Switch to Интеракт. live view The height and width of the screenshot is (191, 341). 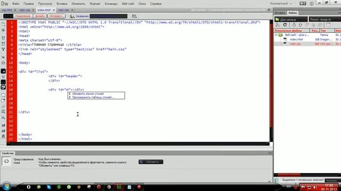pos(56,16)
